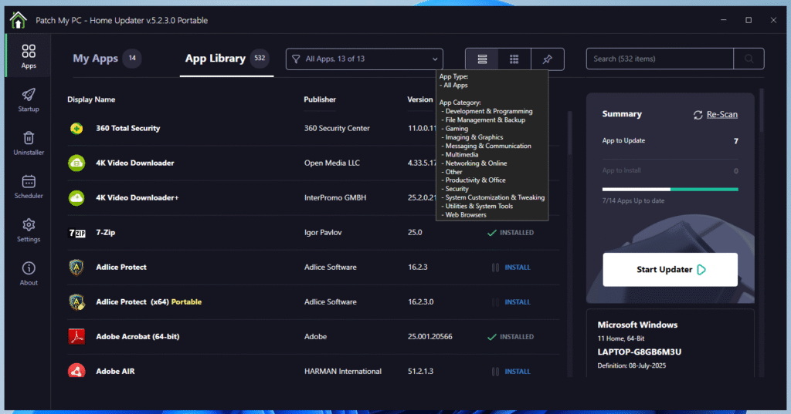Open the Startup rocket section
This screenshot has height=414, width=791.
tap(29, 99)
